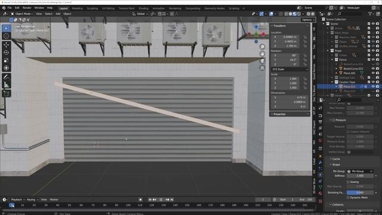Select the Move tool
Image resolution: width=382 pixels, height=215 pixels.
tap(7, 45)
